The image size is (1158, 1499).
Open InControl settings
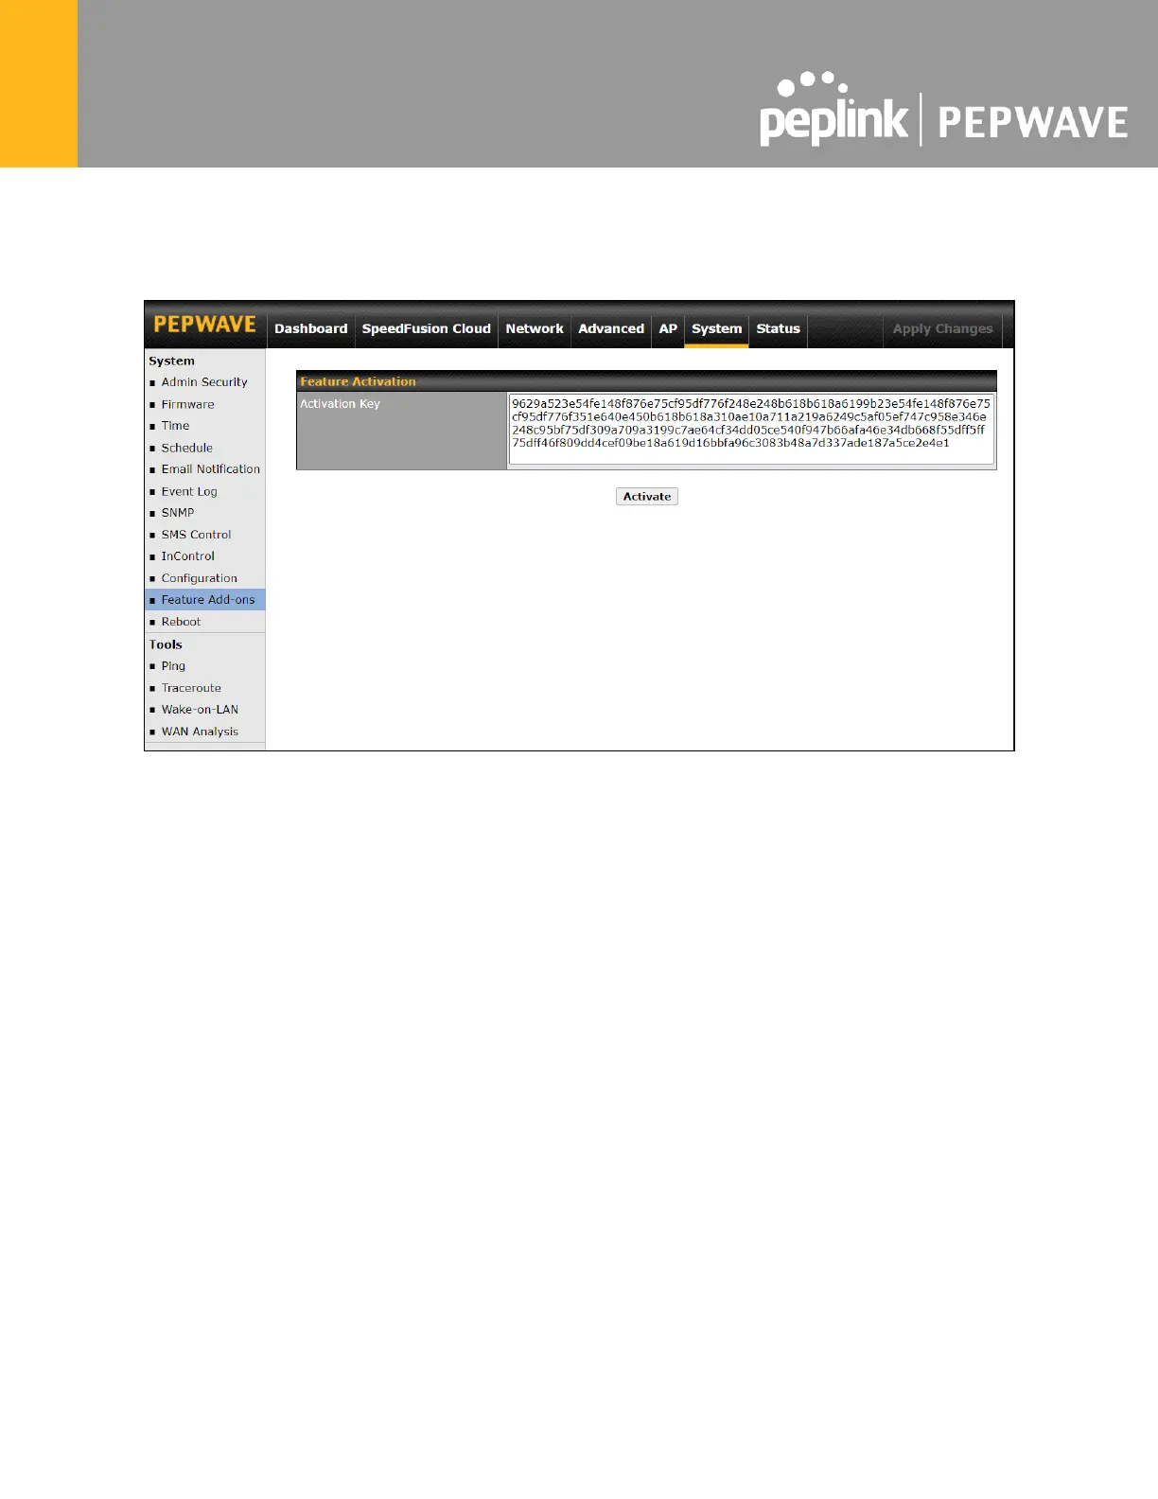pyautogui.click(x=187, y=556)
